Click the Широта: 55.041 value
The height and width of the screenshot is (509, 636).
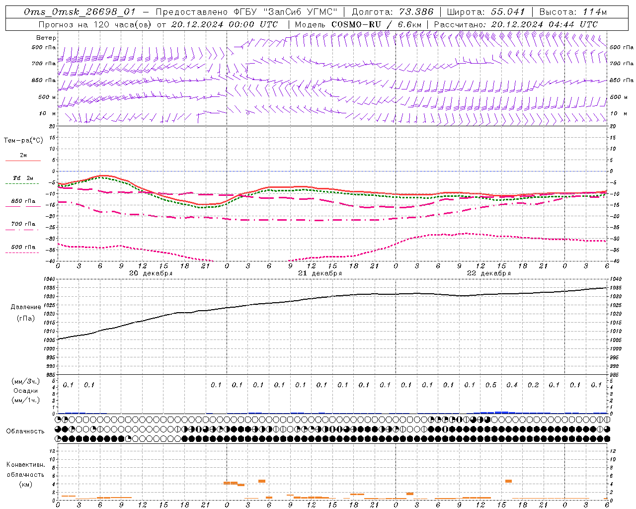tap(486, 12)
